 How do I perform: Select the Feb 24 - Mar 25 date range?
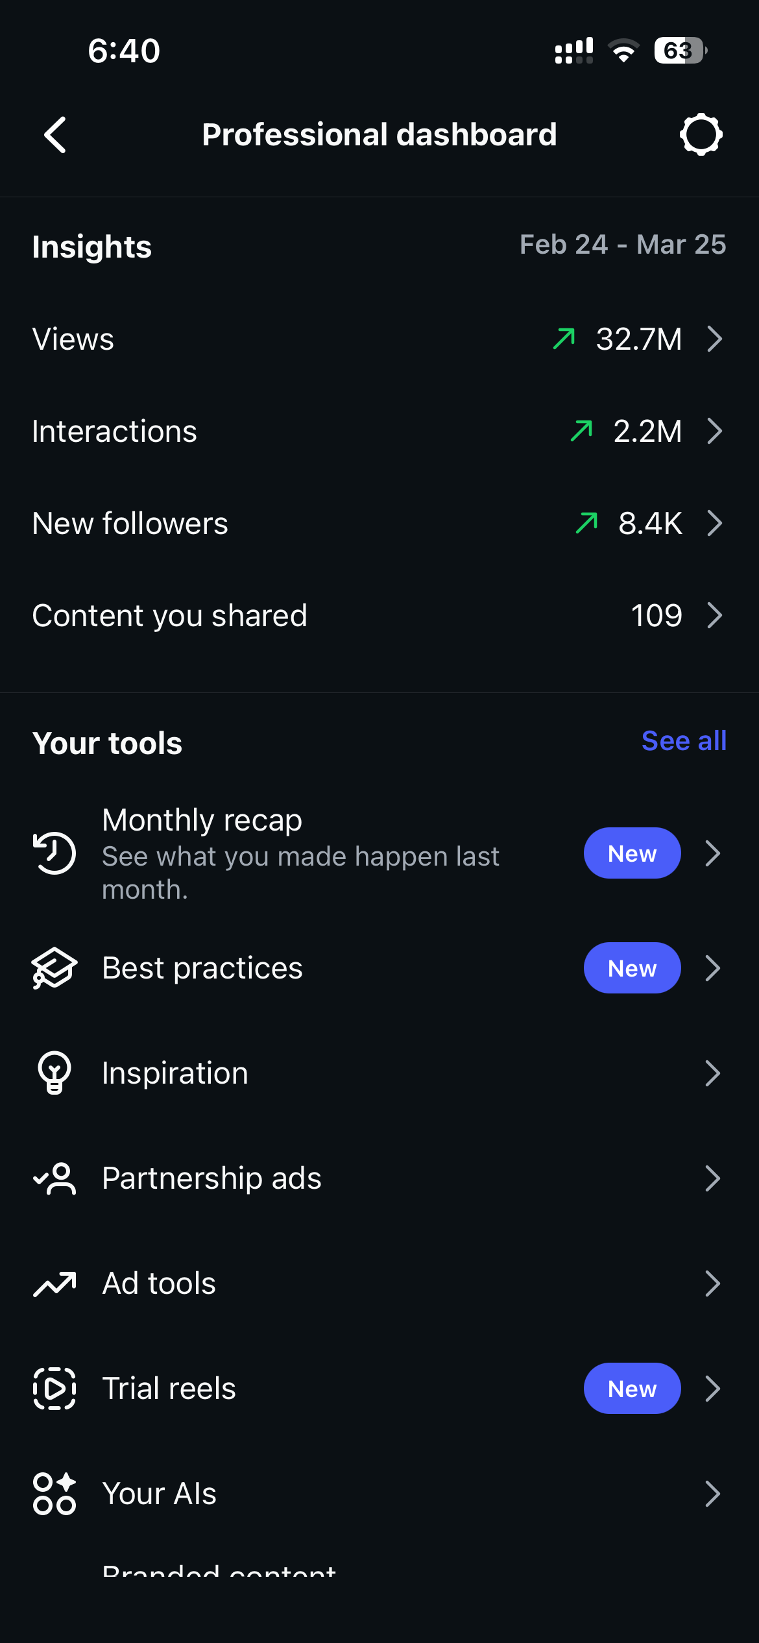pyautogui.click(x=622, y=245)
